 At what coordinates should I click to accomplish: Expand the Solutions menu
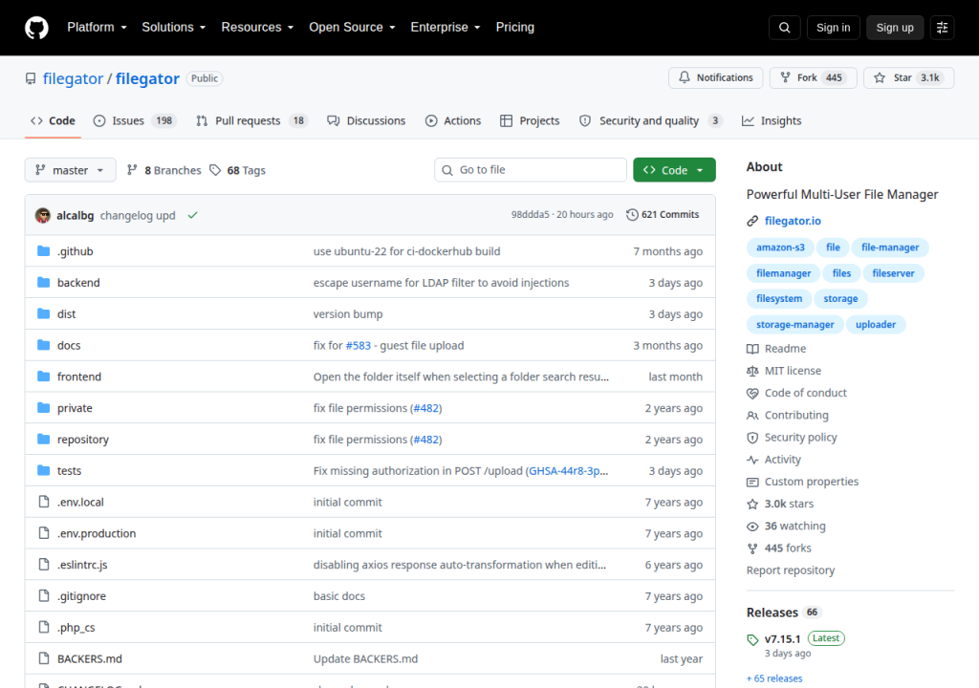tap(174, 28)
